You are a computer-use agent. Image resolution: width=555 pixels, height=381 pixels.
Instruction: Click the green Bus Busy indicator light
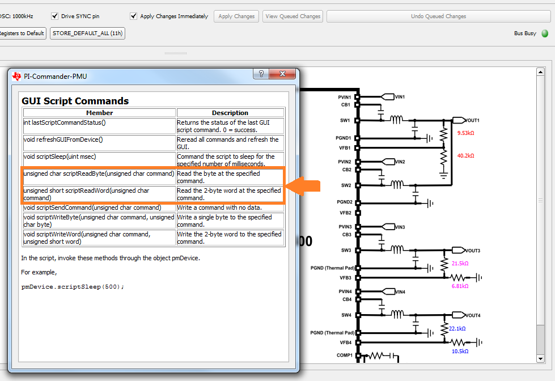tap(545, 33)
